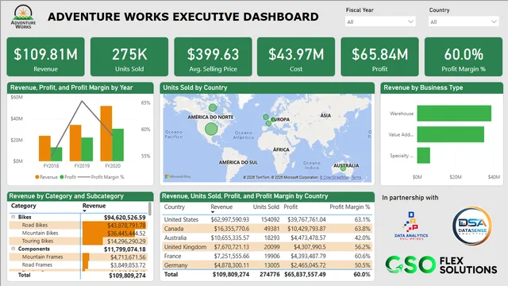Click the FY2019 orange revenue bar

pyautogui.click(x=75, y=143)
